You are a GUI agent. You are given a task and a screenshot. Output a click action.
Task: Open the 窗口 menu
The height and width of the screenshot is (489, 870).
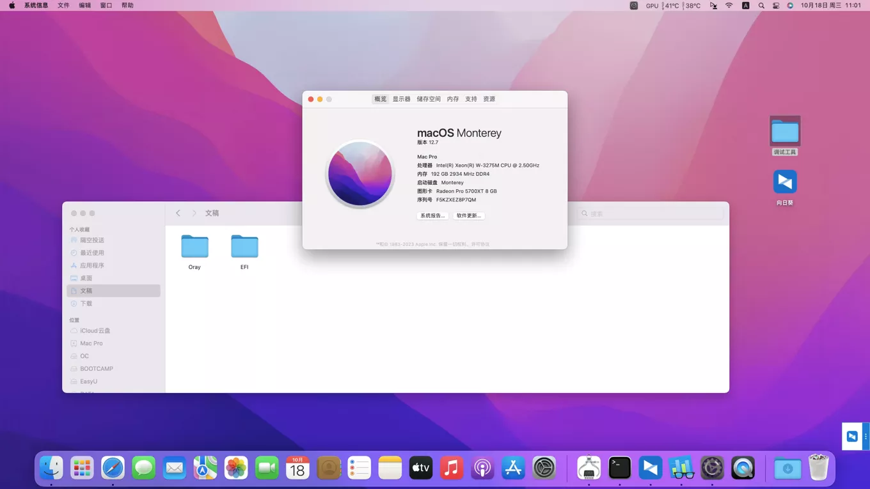[x=106, y=5]
